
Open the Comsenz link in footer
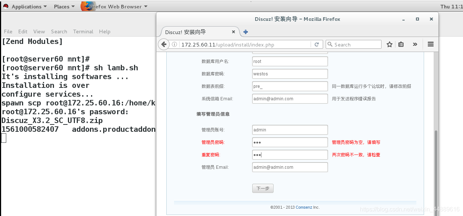(304, 207)
